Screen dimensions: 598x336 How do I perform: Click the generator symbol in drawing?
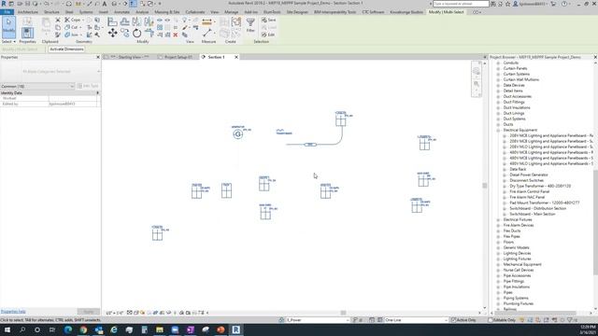point(238,134)
